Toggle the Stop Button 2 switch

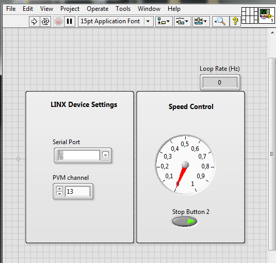(x=185, y=221)
